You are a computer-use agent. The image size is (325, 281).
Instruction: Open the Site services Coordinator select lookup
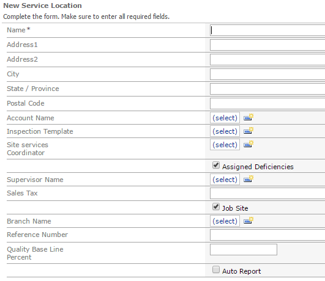tap(225, 145)
